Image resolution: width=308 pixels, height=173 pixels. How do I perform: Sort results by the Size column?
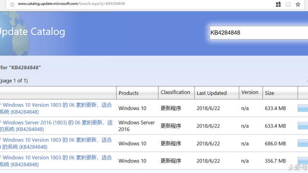[x=269, y=93]
